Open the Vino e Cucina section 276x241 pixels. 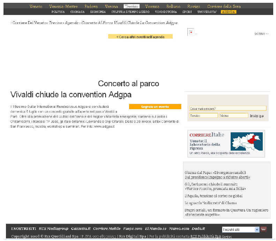coord(166,12)
